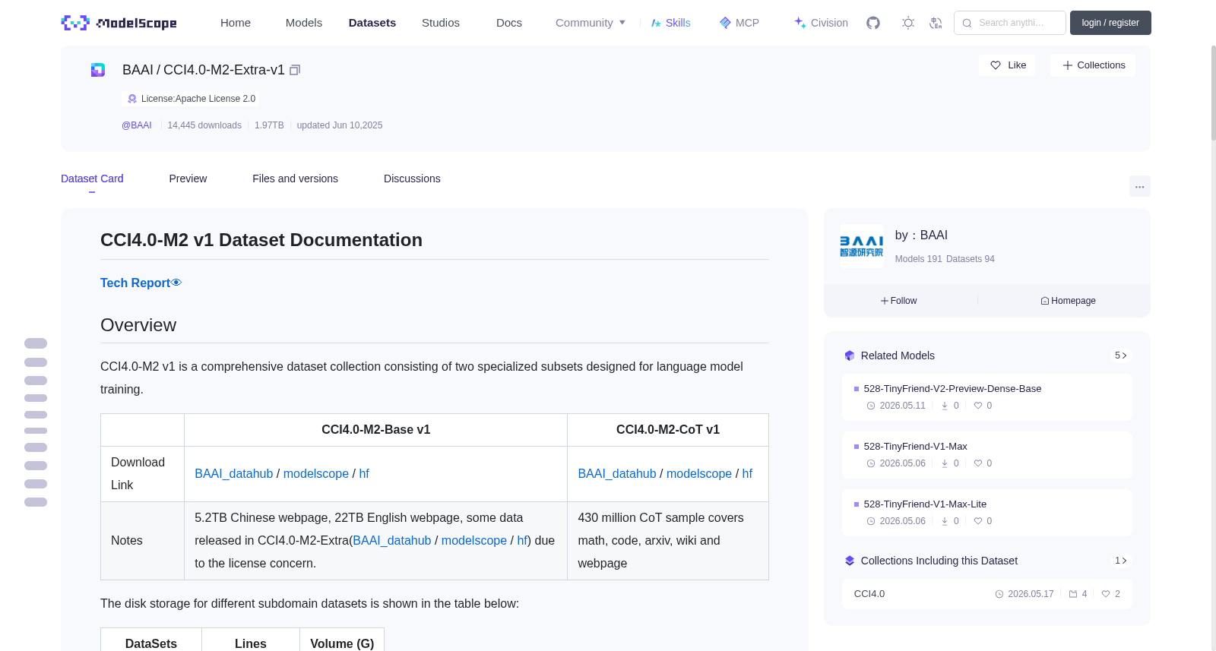Click download icon on 528-TinyFriend-V2-Preview-Dense-Base card
Screen dimensions: 1216x651
pos(945,406)
